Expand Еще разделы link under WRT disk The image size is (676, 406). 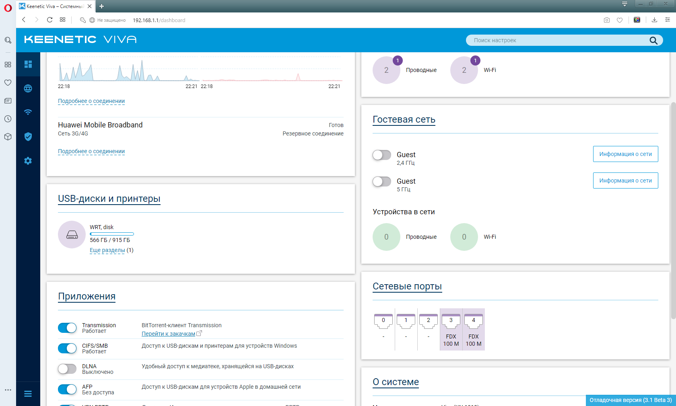(x=107, y=250)
